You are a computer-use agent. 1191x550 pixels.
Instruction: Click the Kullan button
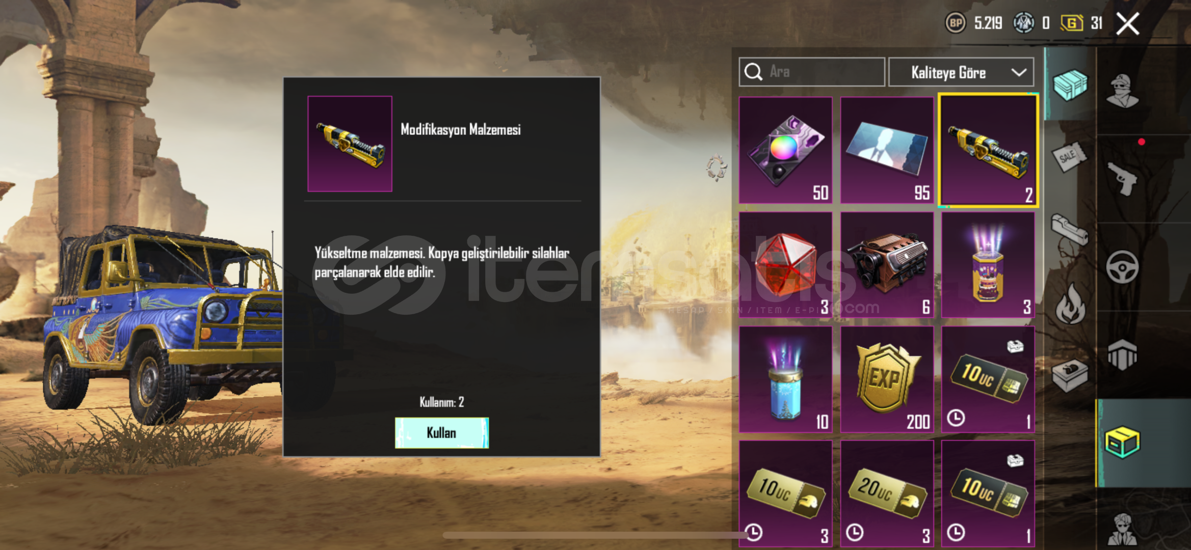441,433
